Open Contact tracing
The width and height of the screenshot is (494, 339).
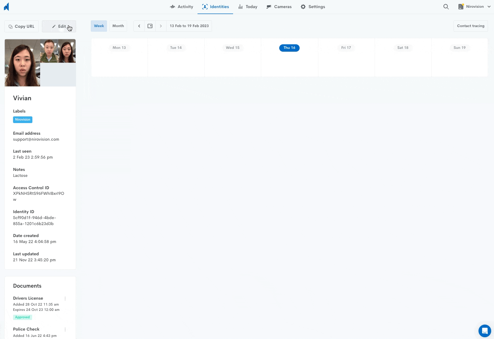coord(471,26)
